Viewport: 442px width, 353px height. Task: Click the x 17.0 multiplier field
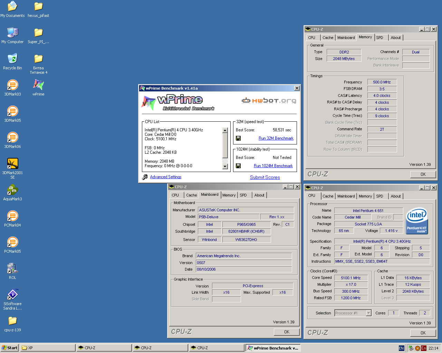[350, 284]
